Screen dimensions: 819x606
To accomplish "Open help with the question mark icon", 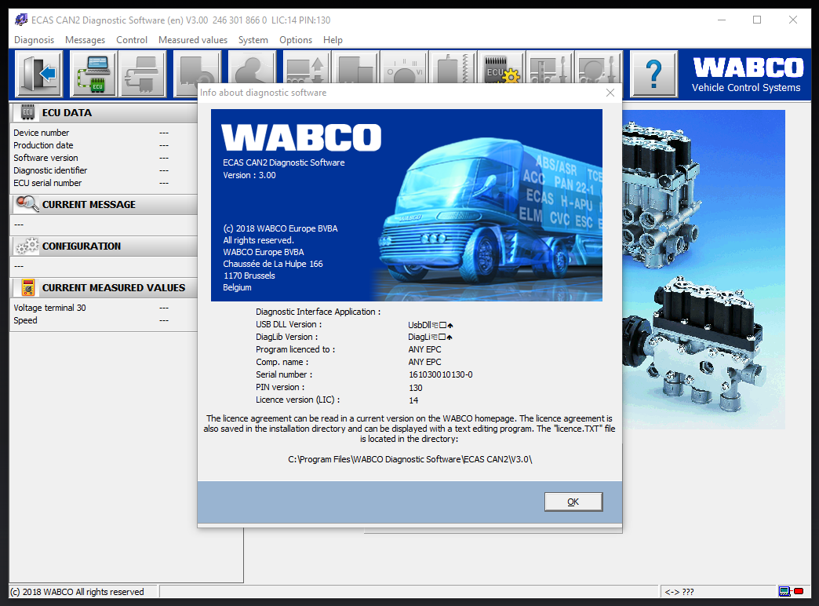I will (654, 73).
